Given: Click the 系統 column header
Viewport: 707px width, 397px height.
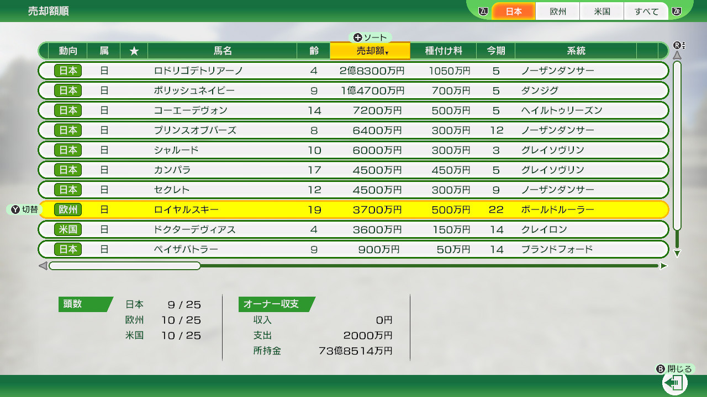Looking at the screenshot, I should click(x=576, y=51).
